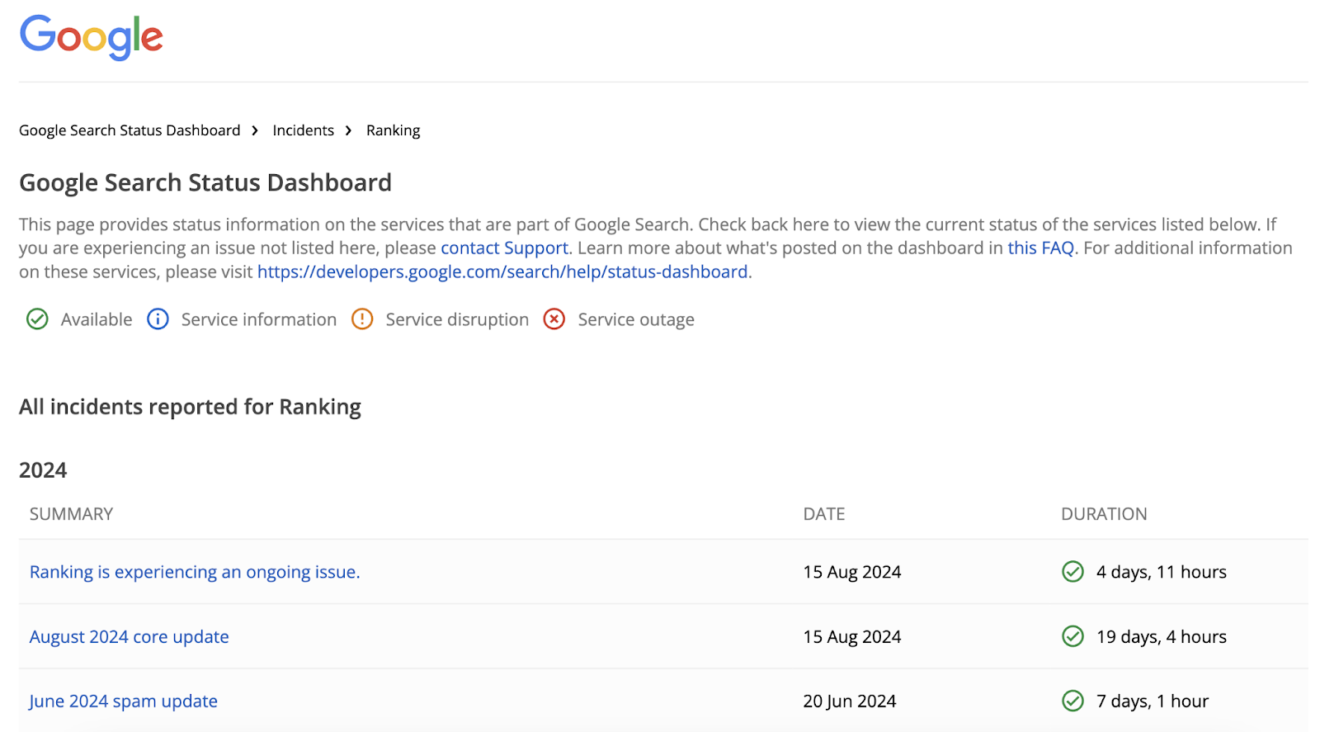This screenshot has width=1320, height=732.
Task: Click the red Service outage icon
Action: pos(554,319)
